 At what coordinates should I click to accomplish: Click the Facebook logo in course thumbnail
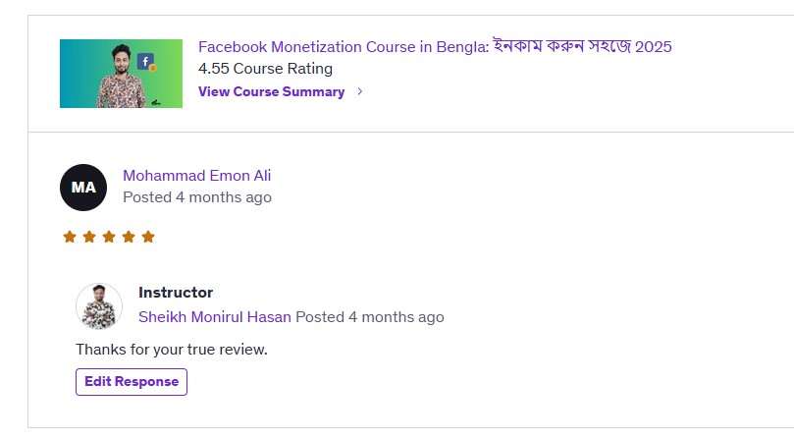pyautogui.click(x=145, y=62)
